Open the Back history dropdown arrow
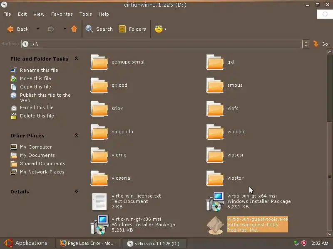333x249 pixels. point(37,29)
